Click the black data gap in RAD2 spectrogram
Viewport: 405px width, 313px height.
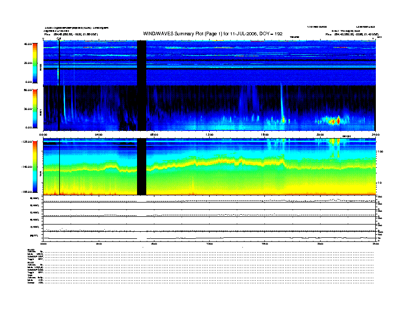[x=142, y=63]
